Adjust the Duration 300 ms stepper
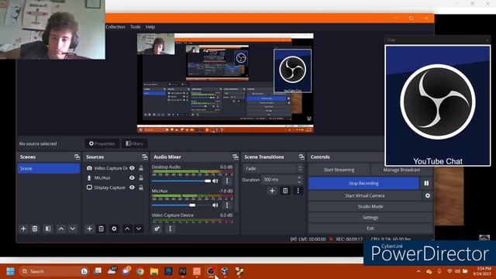 pyautogui.click(x=299, y=180)
